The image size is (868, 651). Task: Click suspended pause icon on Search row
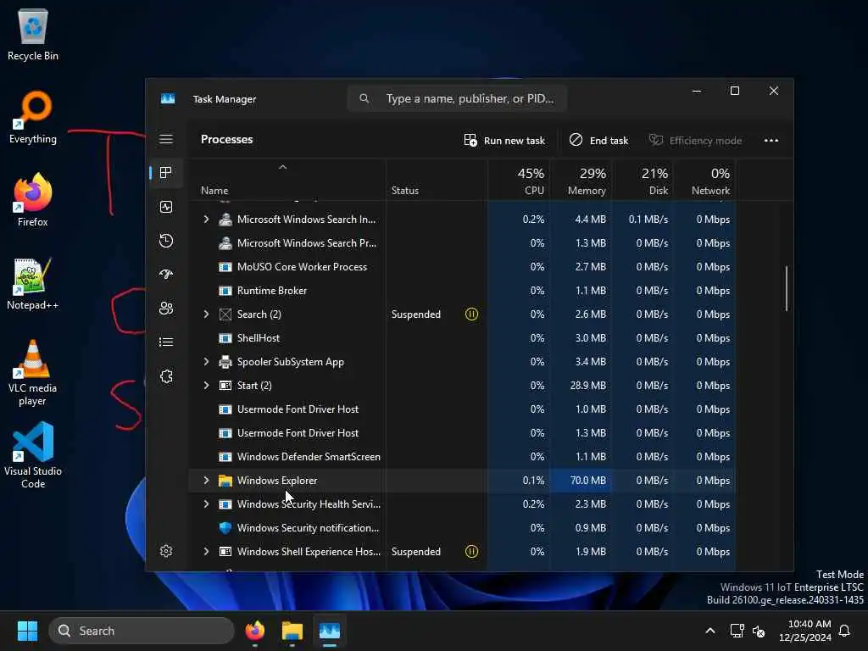click(x=471, y=314)
